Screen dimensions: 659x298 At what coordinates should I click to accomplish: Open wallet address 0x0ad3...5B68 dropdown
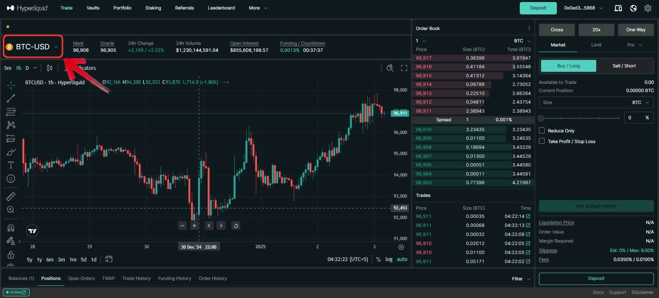(583, 8)
